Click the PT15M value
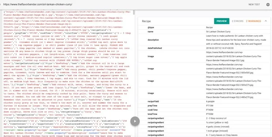The width and height of the screenshot is (272, 137). (x=210, y=106)
